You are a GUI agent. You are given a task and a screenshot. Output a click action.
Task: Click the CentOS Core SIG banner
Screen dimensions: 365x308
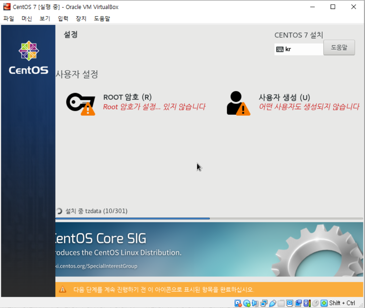click(209, 249)
